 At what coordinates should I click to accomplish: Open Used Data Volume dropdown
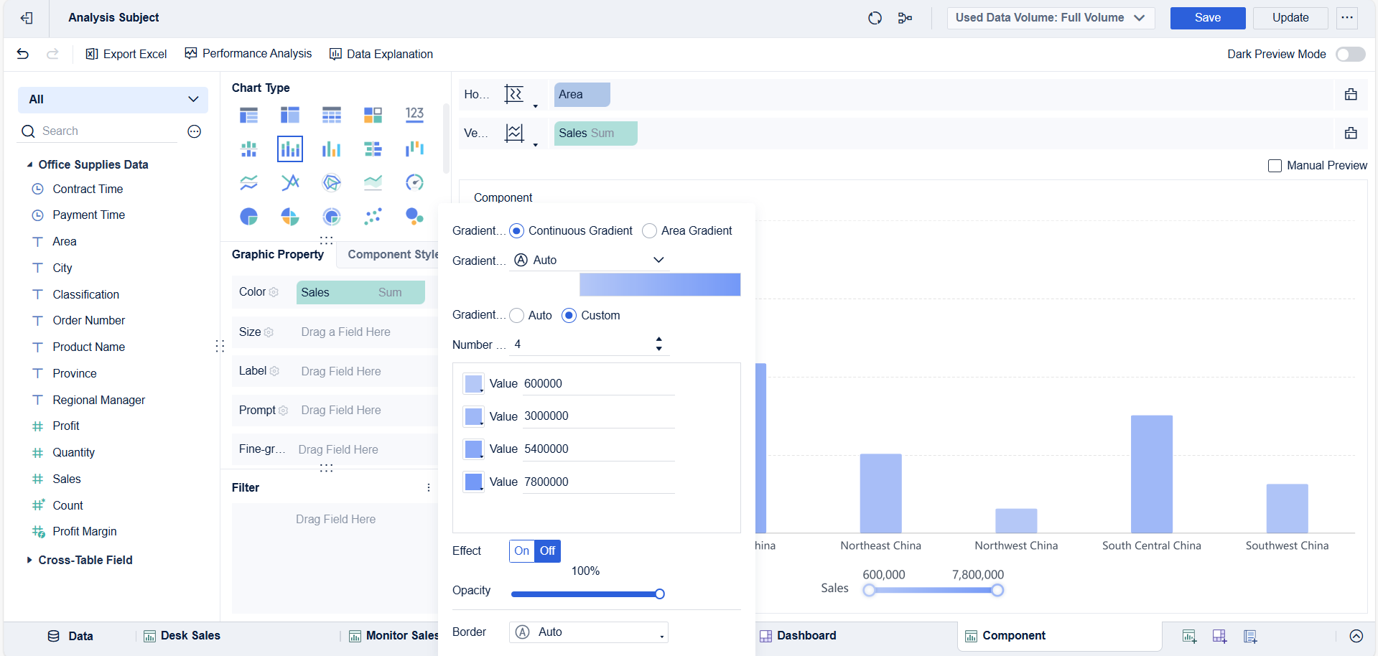1051,18
